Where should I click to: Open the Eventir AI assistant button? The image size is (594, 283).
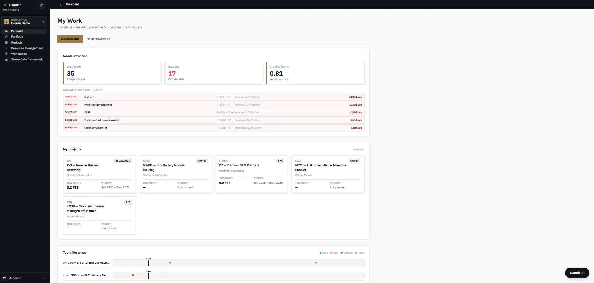[577, 273]
